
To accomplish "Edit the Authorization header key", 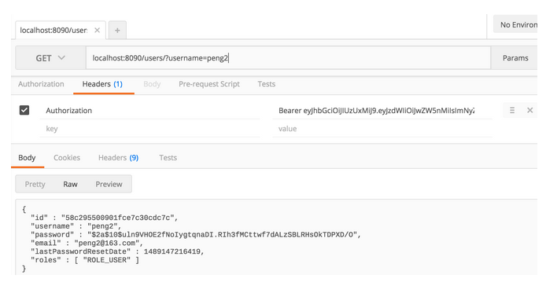I will [149, 111].
